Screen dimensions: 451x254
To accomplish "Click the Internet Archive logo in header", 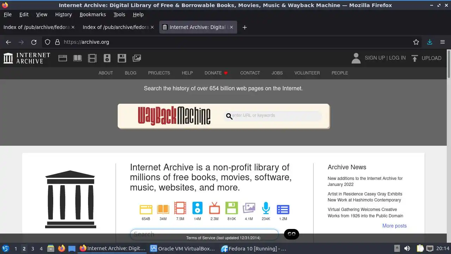I will 27,58.
